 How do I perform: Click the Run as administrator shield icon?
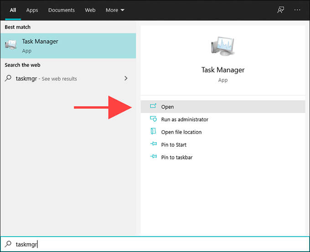tap(153, 119)
